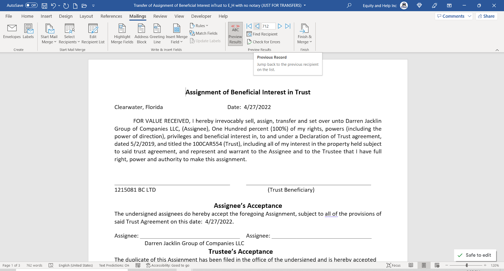Open the Labels tool
The width and height of the screenshot is (504, 271).
[x=28, y=31]
